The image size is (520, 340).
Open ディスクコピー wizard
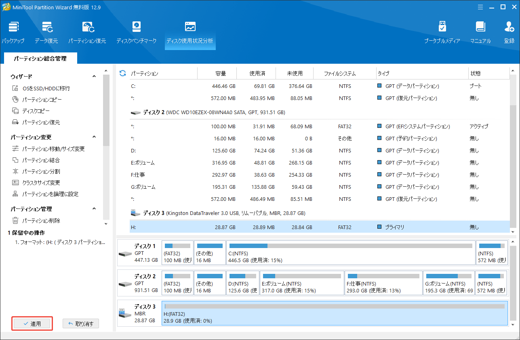(31, 111)
